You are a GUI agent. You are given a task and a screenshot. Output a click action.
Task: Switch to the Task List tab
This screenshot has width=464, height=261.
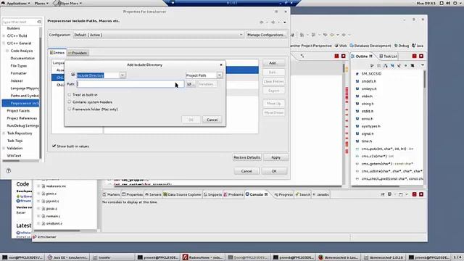click(x=389, y=56)
